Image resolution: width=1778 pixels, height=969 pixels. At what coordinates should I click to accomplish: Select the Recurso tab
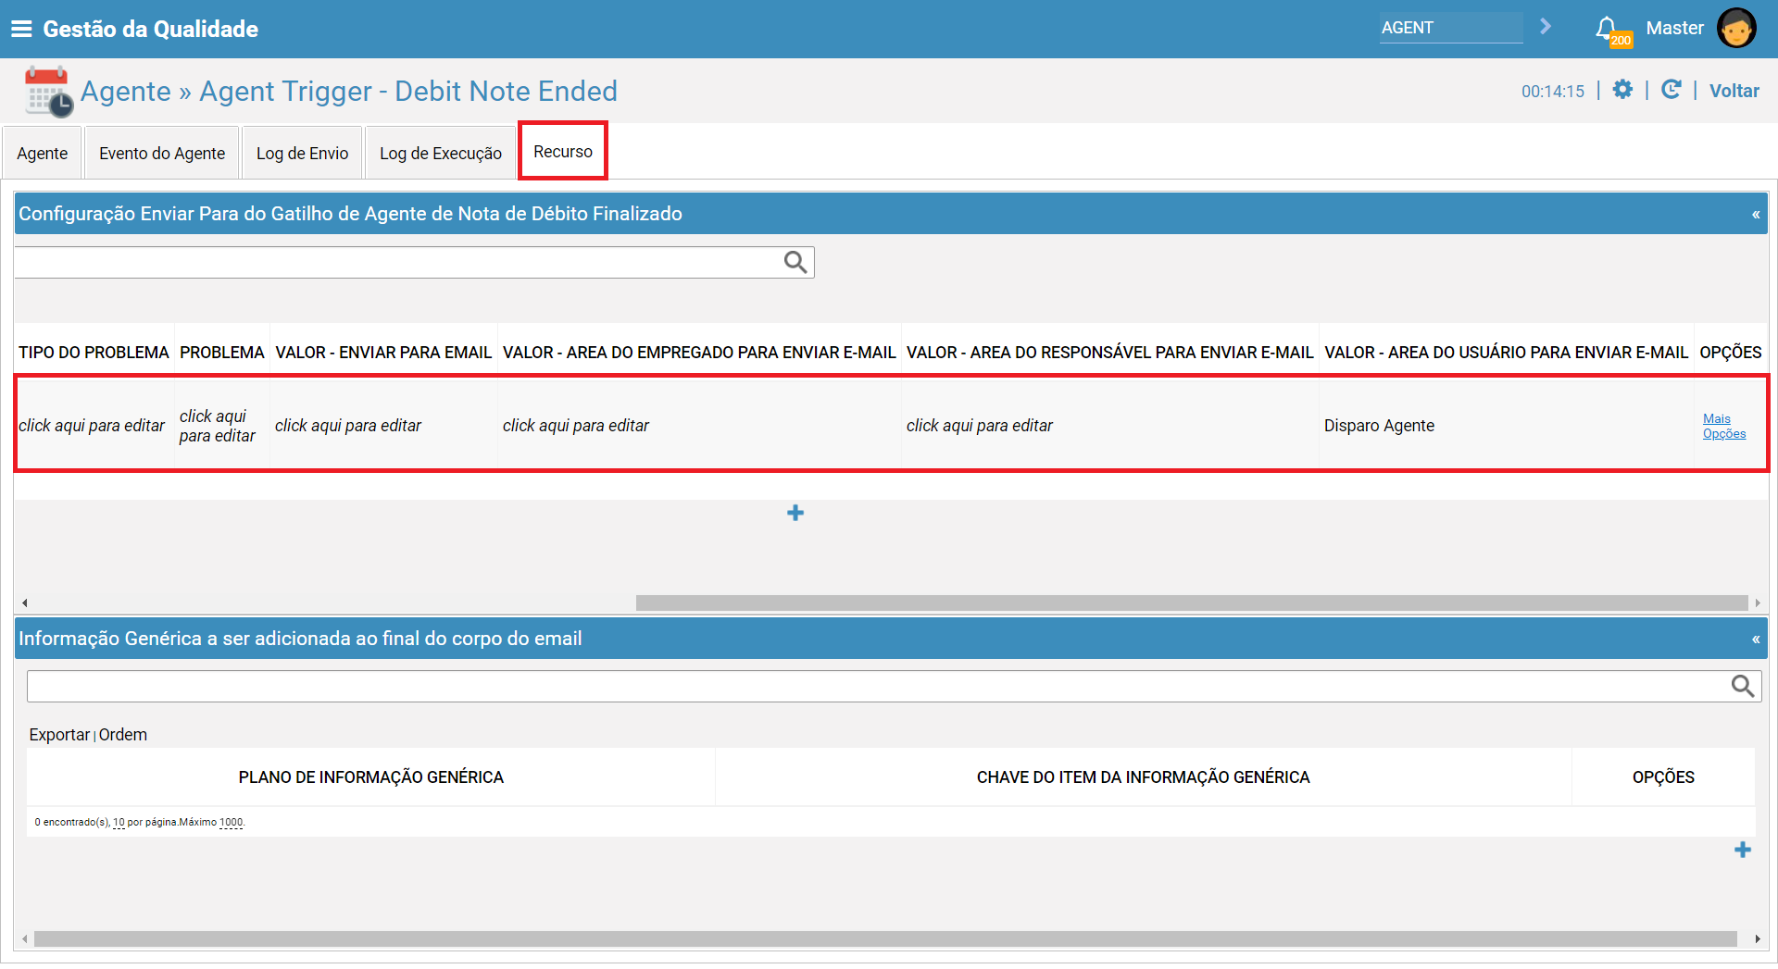pyautogui.click(x=563, y=151)
